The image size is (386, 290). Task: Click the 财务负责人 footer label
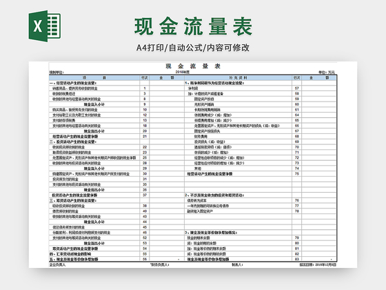pos(160,265)
